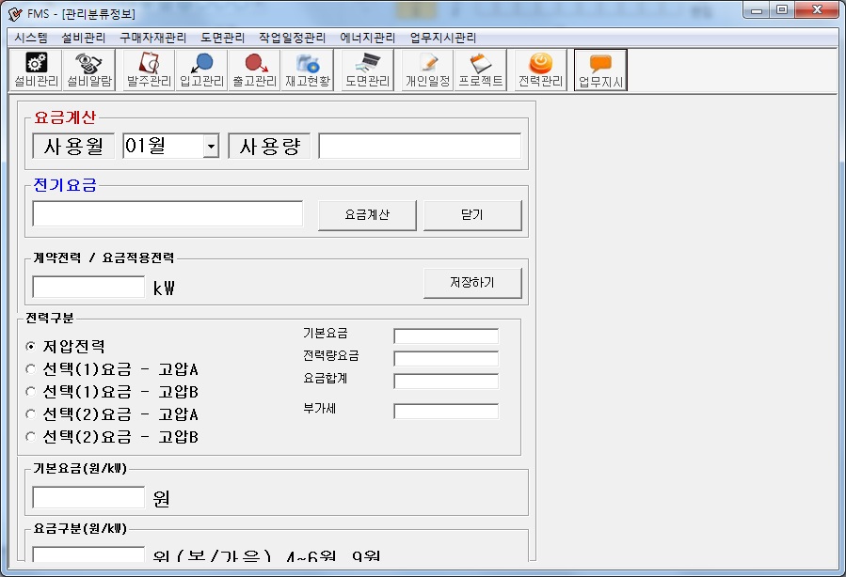This screenshot has width=846, height=577.
Task: Launch 도면관리 from the toolbar
Action: 367,70
